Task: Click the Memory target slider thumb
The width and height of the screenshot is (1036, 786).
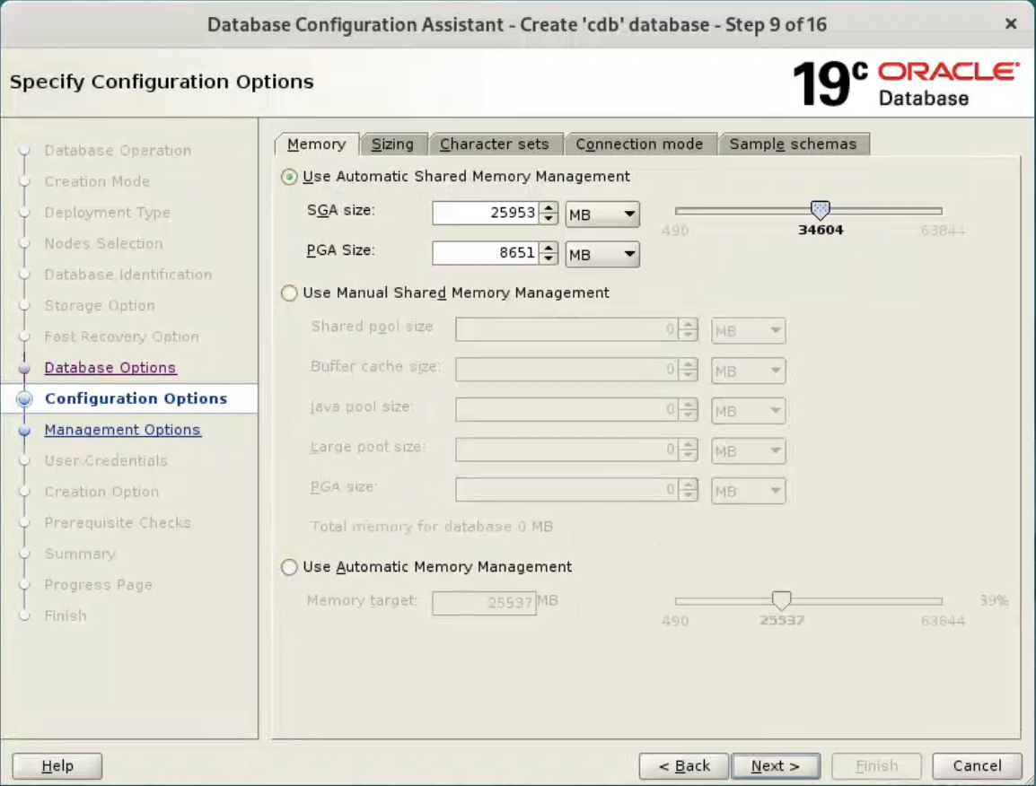Action: (x=781, y=600)
